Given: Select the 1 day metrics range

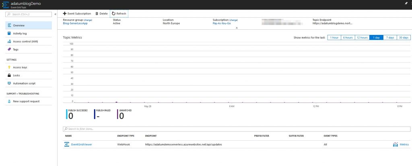Looking at the screenshot, I should pos(376,37).
